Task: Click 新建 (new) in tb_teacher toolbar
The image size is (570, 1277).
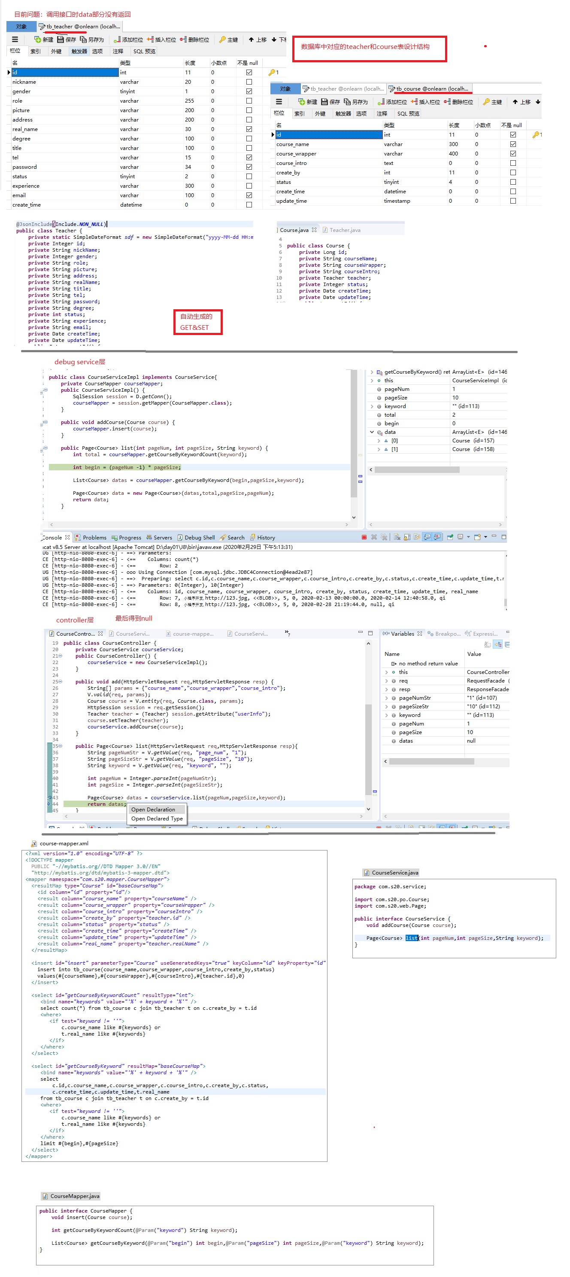Action: 44,40
